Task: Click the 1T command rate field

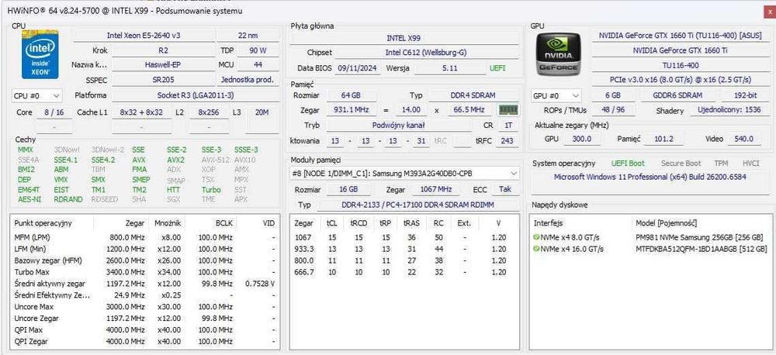Action: [x=508, y=126]
